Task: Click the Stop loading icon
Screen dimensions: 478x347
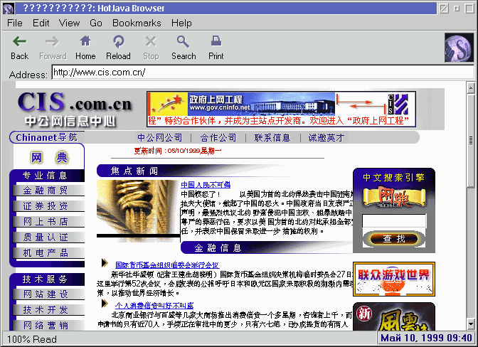Action: pyautogui.click(x=151, y=41)
